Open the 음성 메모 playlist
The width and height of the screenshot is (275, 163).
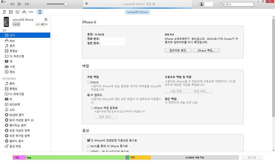pos(25,146)
